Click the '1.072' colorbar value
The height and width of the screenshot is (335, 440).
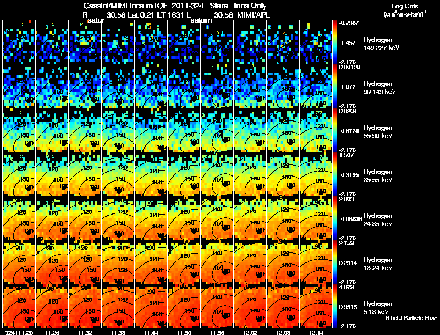[x=349, y=87]
